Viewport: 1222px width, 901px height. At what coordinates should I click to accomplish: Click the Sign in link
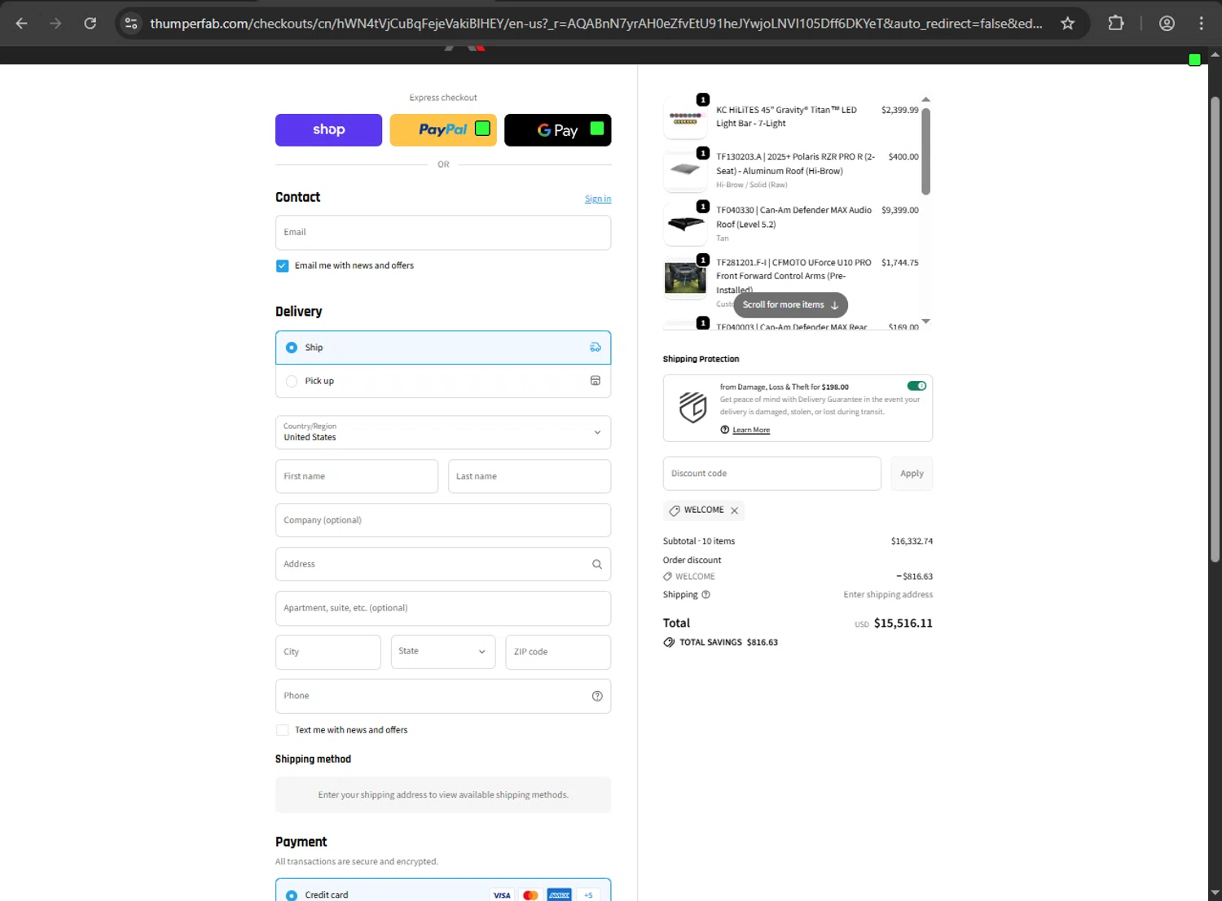(x=598, y=199)
